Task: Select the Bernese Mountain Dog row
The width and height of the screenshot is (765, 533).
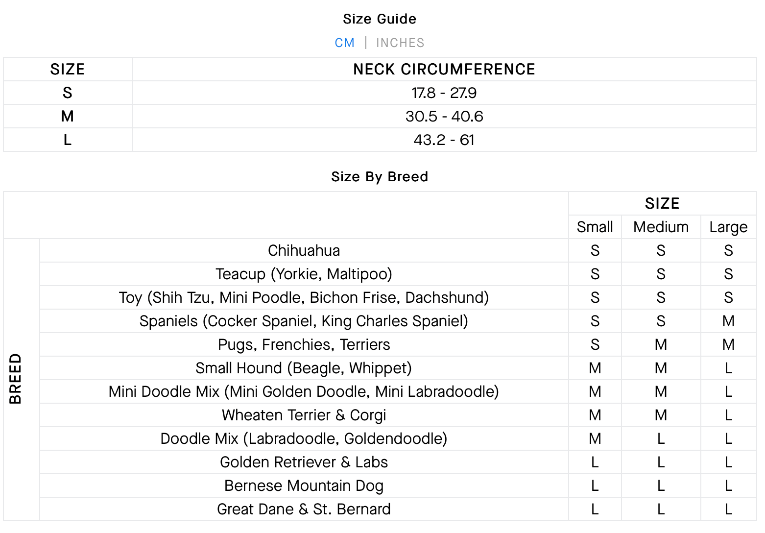Action: click(304, 486)
